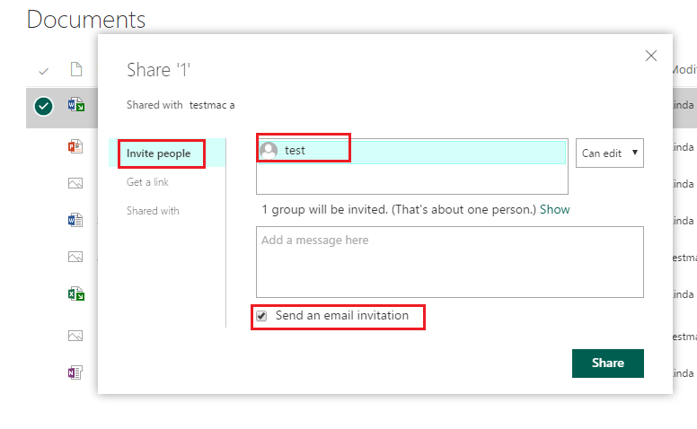Click the test user avatar icon
Screen dimensions: 697x429
[269, 151]
